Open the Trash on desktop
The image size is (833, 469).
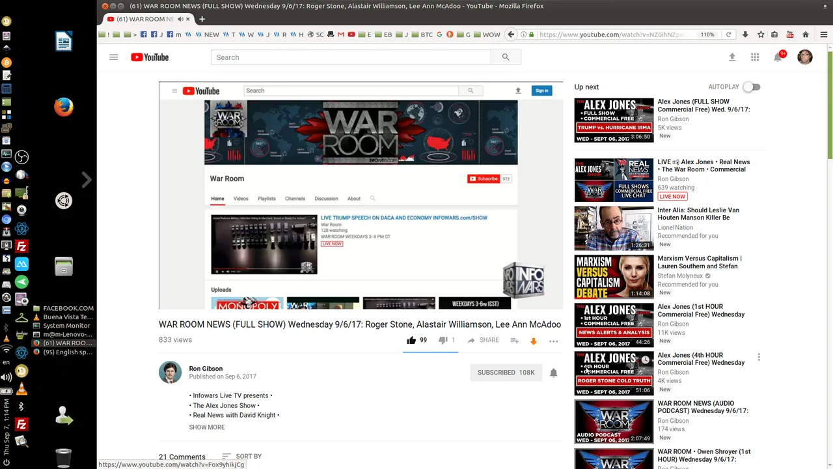coord(63,458)
